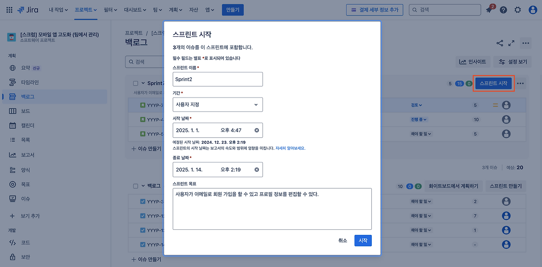This screenshot has height=267, width=542.
Task: Uncheck the YYYP-14 issue checkbox
Action: coord(142,244)
